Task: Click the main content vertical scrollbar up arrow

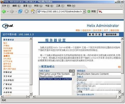Action: click(x=122, y=39)
